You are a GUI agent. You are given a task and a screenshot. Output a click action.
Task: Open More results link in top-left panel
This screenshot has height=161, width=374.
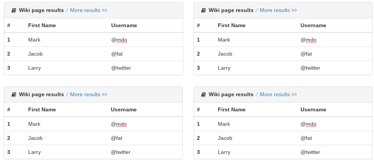pos(88,10)
